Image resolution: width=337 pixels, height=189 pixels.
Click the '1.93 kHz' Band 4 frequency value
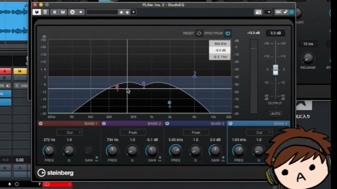pos(239,140)
